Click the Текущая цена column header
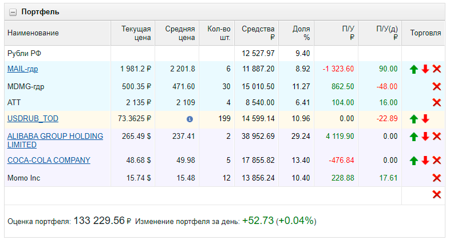450x240 pixels. click(133, 33)
